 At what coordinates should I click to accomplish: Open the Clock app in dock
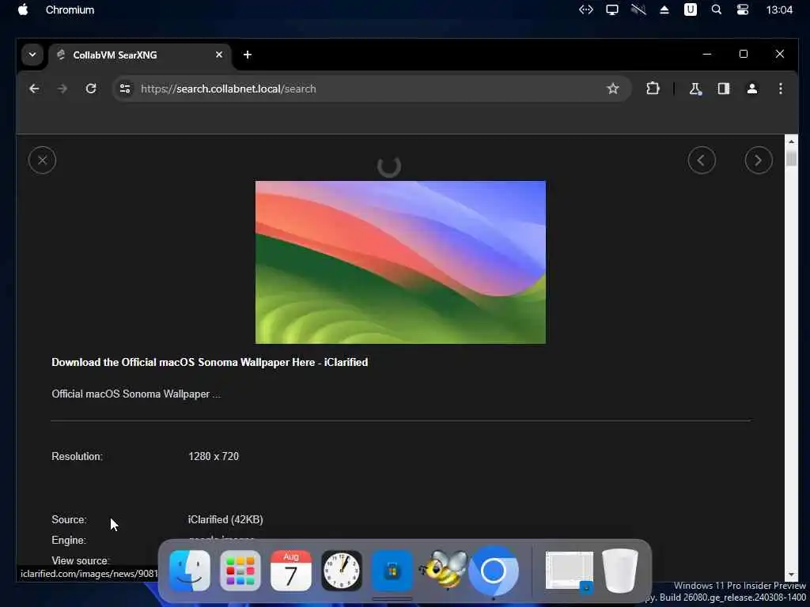pyautogui.click(x=342, y=571)
